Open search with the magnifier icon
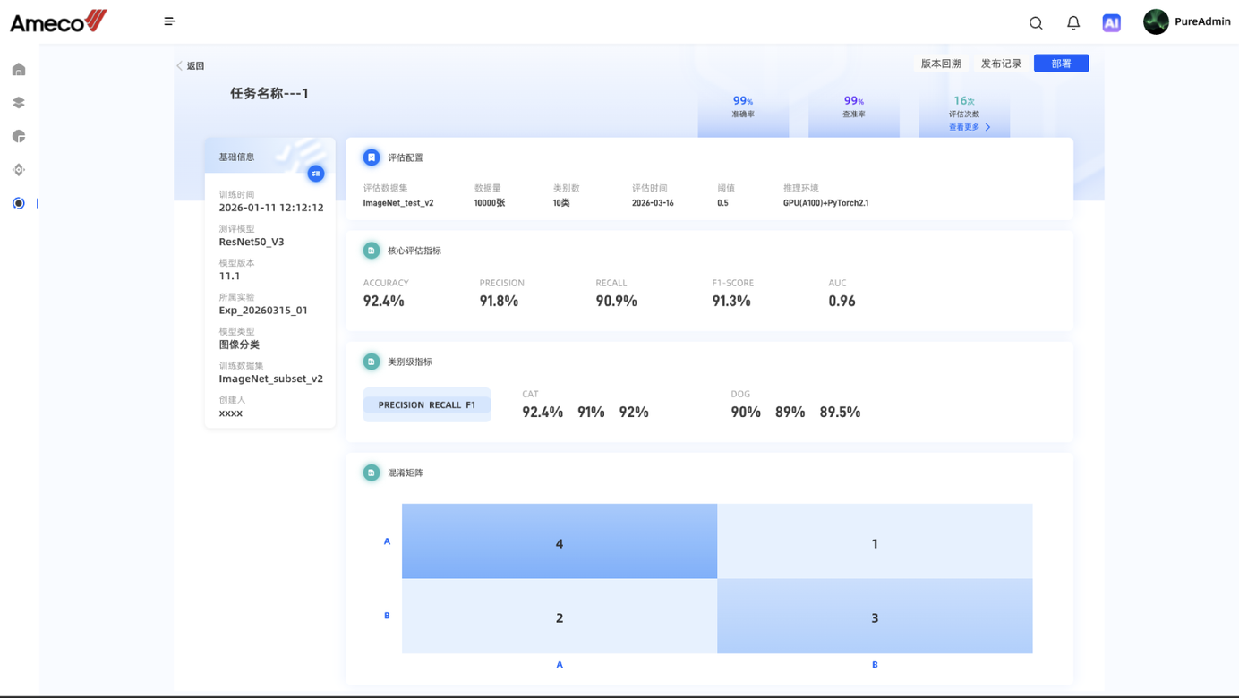 pyautogui.click(x=1036, y=23)
